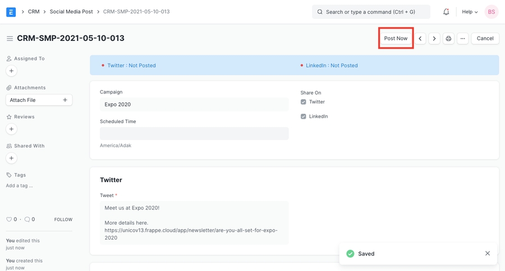Click the print icon

(448, 39)
